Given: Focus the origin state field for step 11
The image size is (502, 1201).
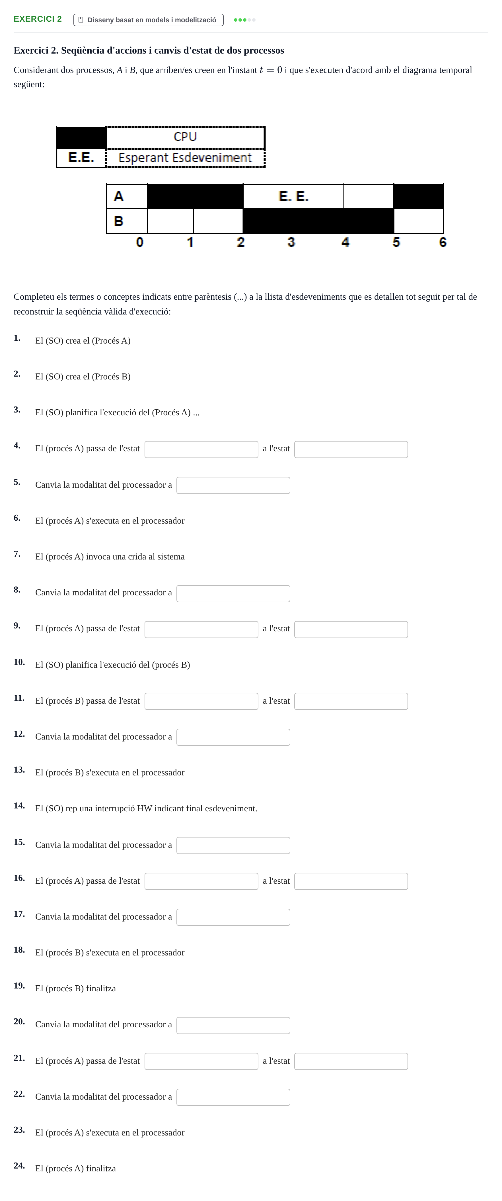Looking at the screenshot, I should click(x=201, y=701).
